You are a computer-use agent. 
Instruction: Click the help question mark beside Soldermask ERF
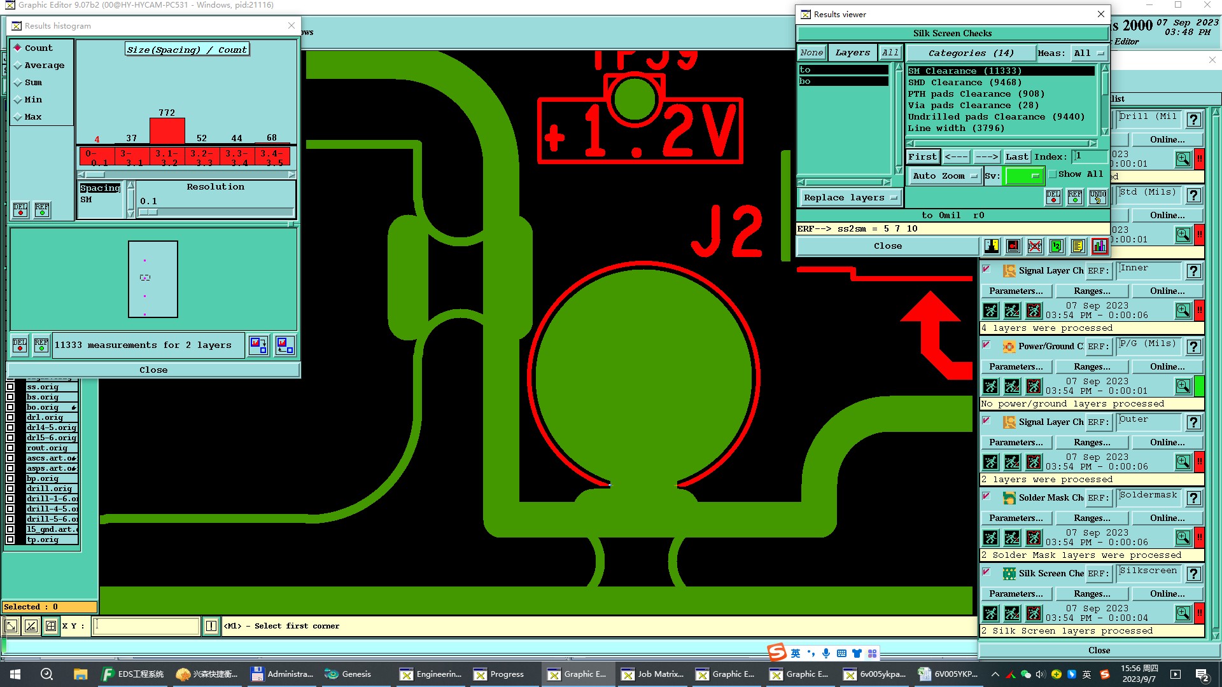(1194, 498)
